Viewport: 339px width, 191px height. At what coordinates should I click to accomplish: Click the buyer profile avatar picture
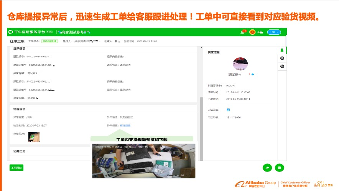coord(240,64)
